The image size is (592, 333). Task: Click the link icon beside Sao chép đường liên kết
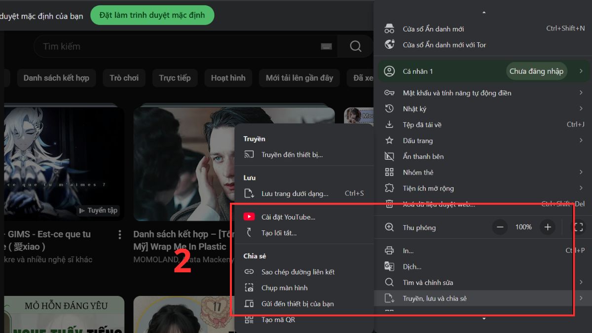[x=249, y=272]
